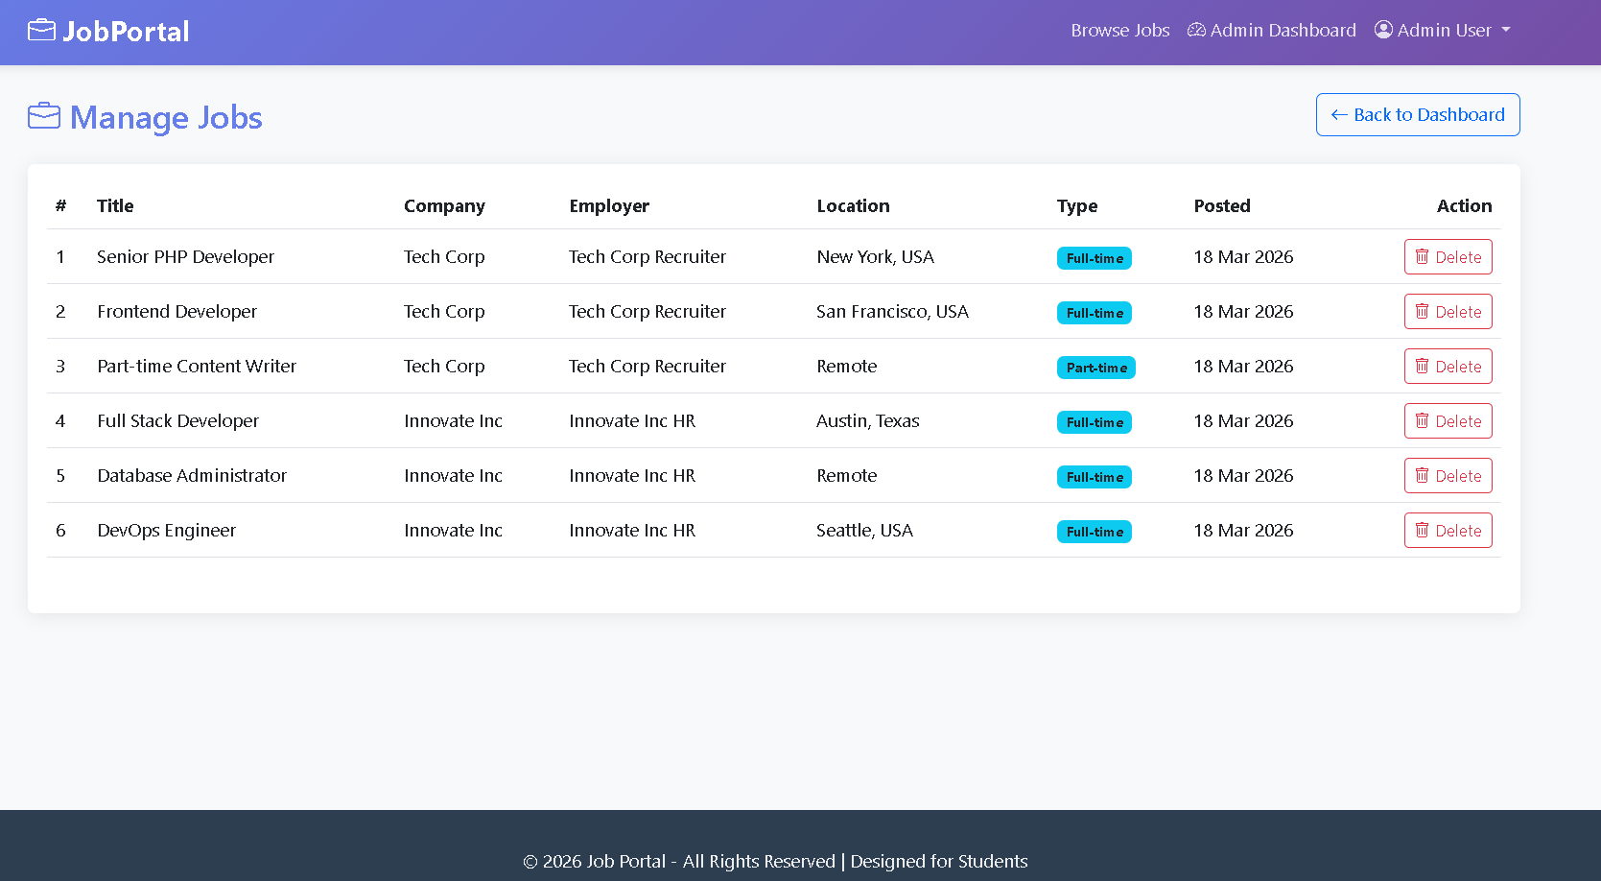Expand the Admin User dropdown caret
1601x881 pixels.
click(1506, 31)
